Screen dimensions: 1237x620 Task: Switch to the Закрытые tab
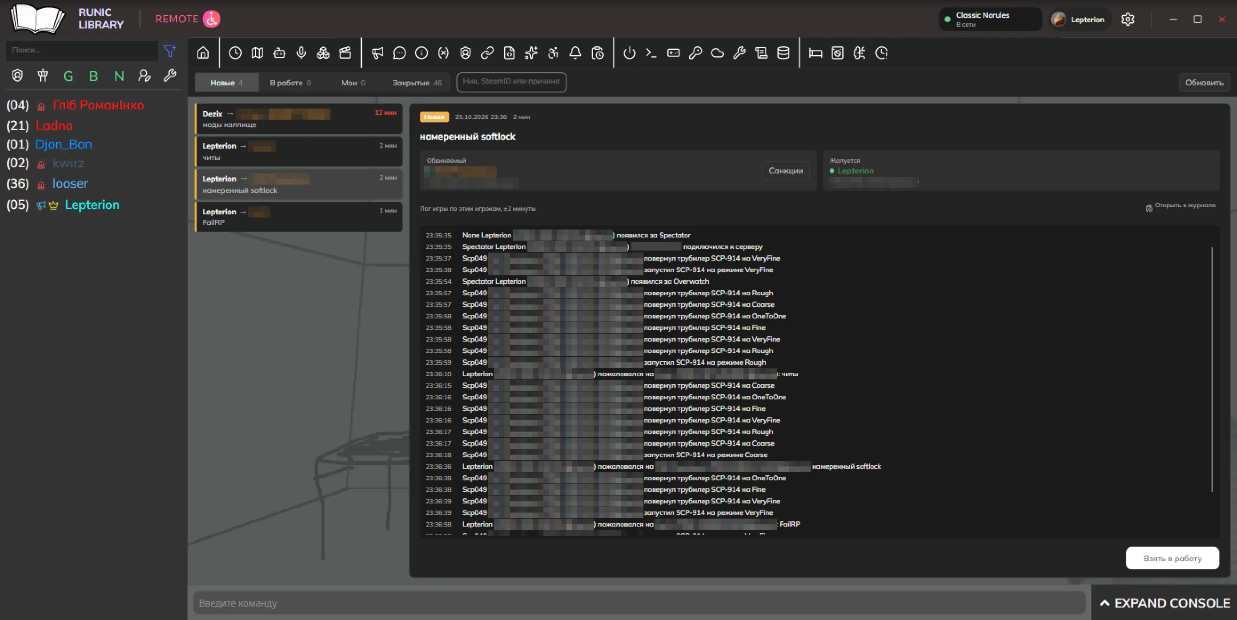click(x=417, y=83)
